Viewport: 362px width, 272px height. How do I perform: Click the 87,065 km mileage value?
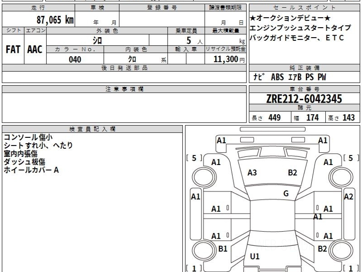[55, 20]
